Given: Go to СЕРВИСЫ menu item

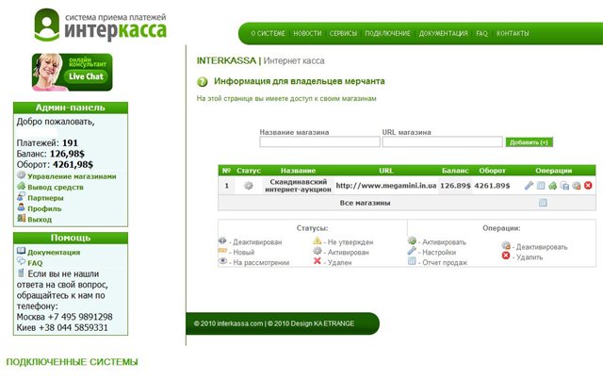Looking at the screenshot, I should (343, 34).
